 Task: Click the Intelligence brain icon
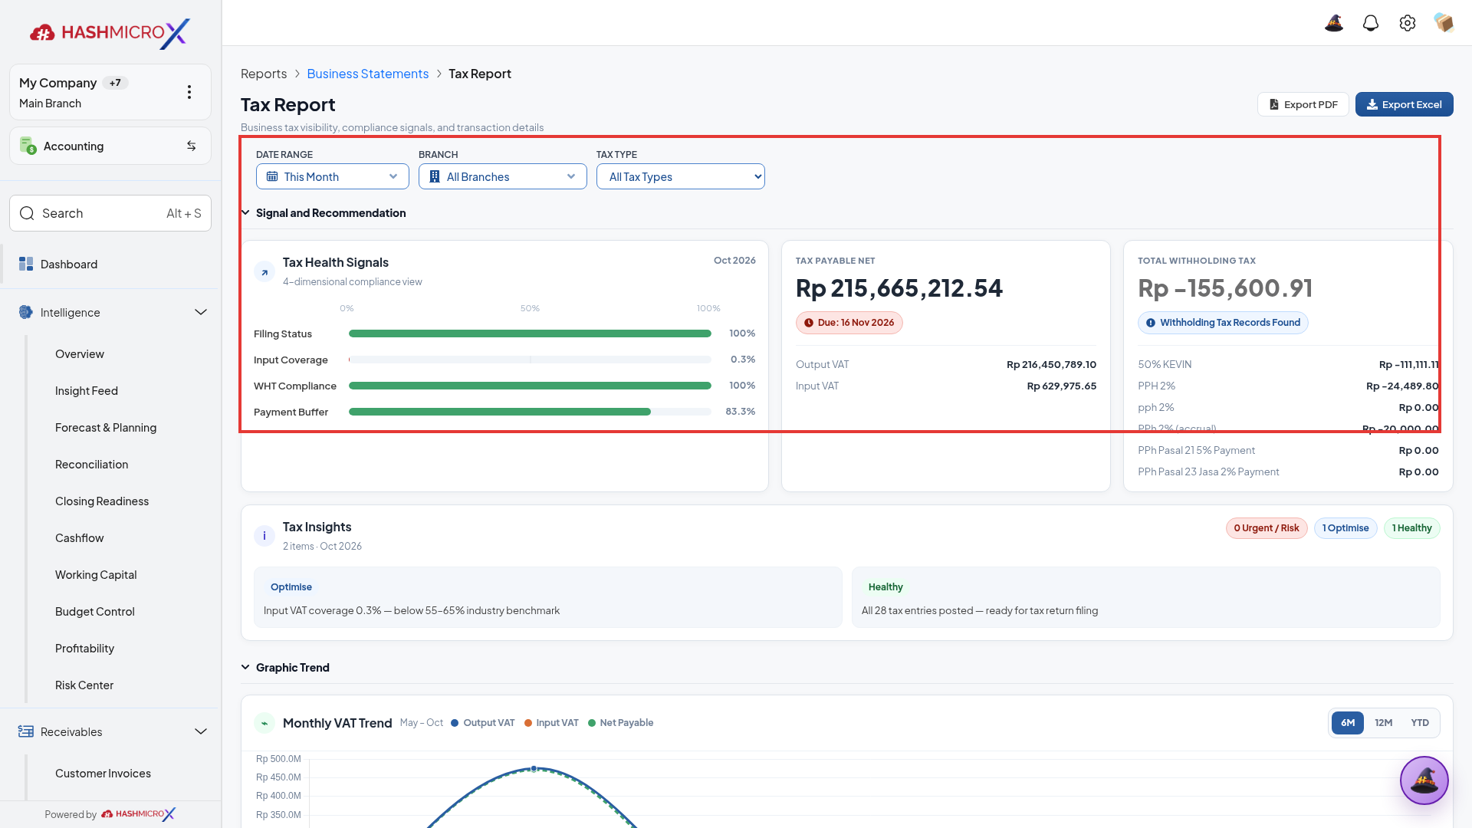[x=26, y=312]
